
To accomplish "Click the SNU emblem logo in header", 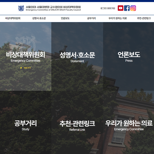I will (x=21, y=8).
